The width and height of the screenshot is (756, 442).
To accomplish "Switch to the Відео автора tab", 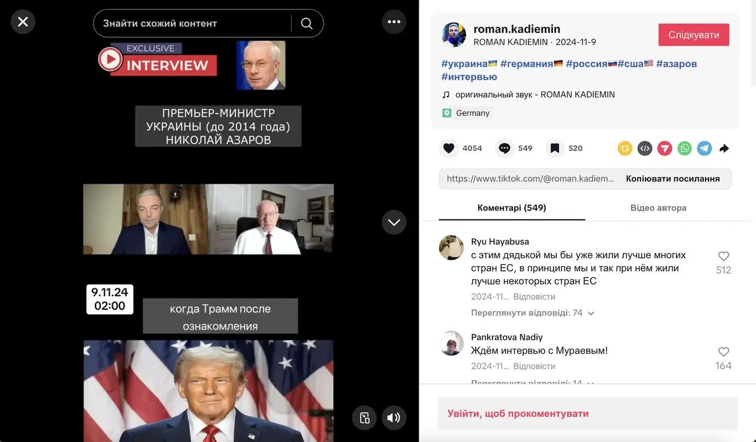I will tap(658, 208).
